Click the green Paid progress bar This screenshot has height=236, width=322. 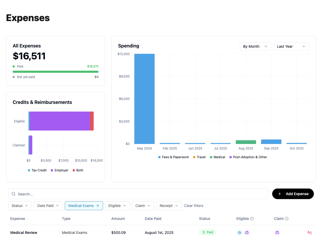(x=56, y=72)
